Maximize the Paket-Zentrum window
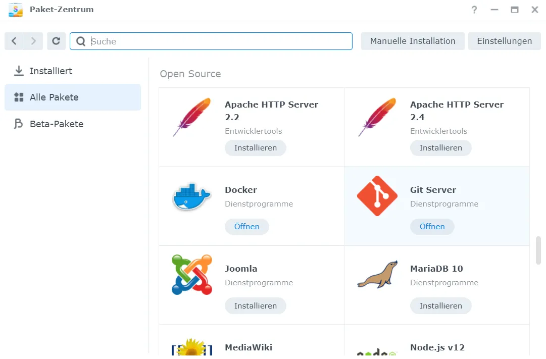Screen dimensions: 546x359 point(515,10)
